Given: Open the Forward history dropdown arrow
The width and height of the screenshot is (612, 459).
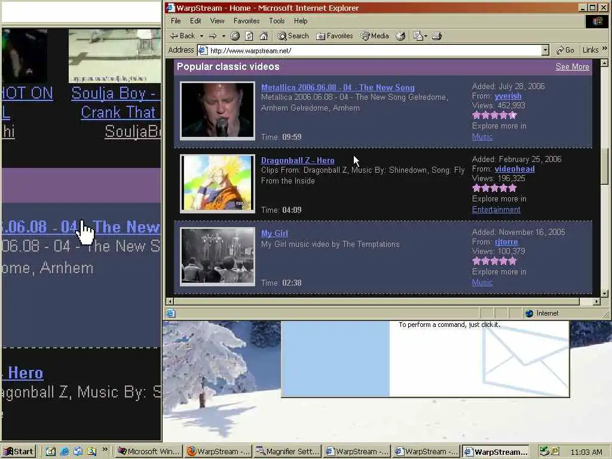Looking at the screenshot, I should (224, 36).
